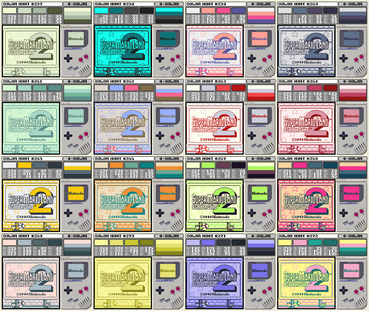
Task: Choose the lime green swatch in palette #267
Action: (x=208, y=165)
